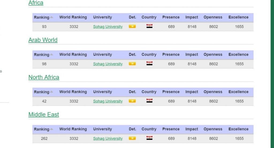Open Sohag University link in Middle East table
274x148 pixels.
click(x=108, y=138)
